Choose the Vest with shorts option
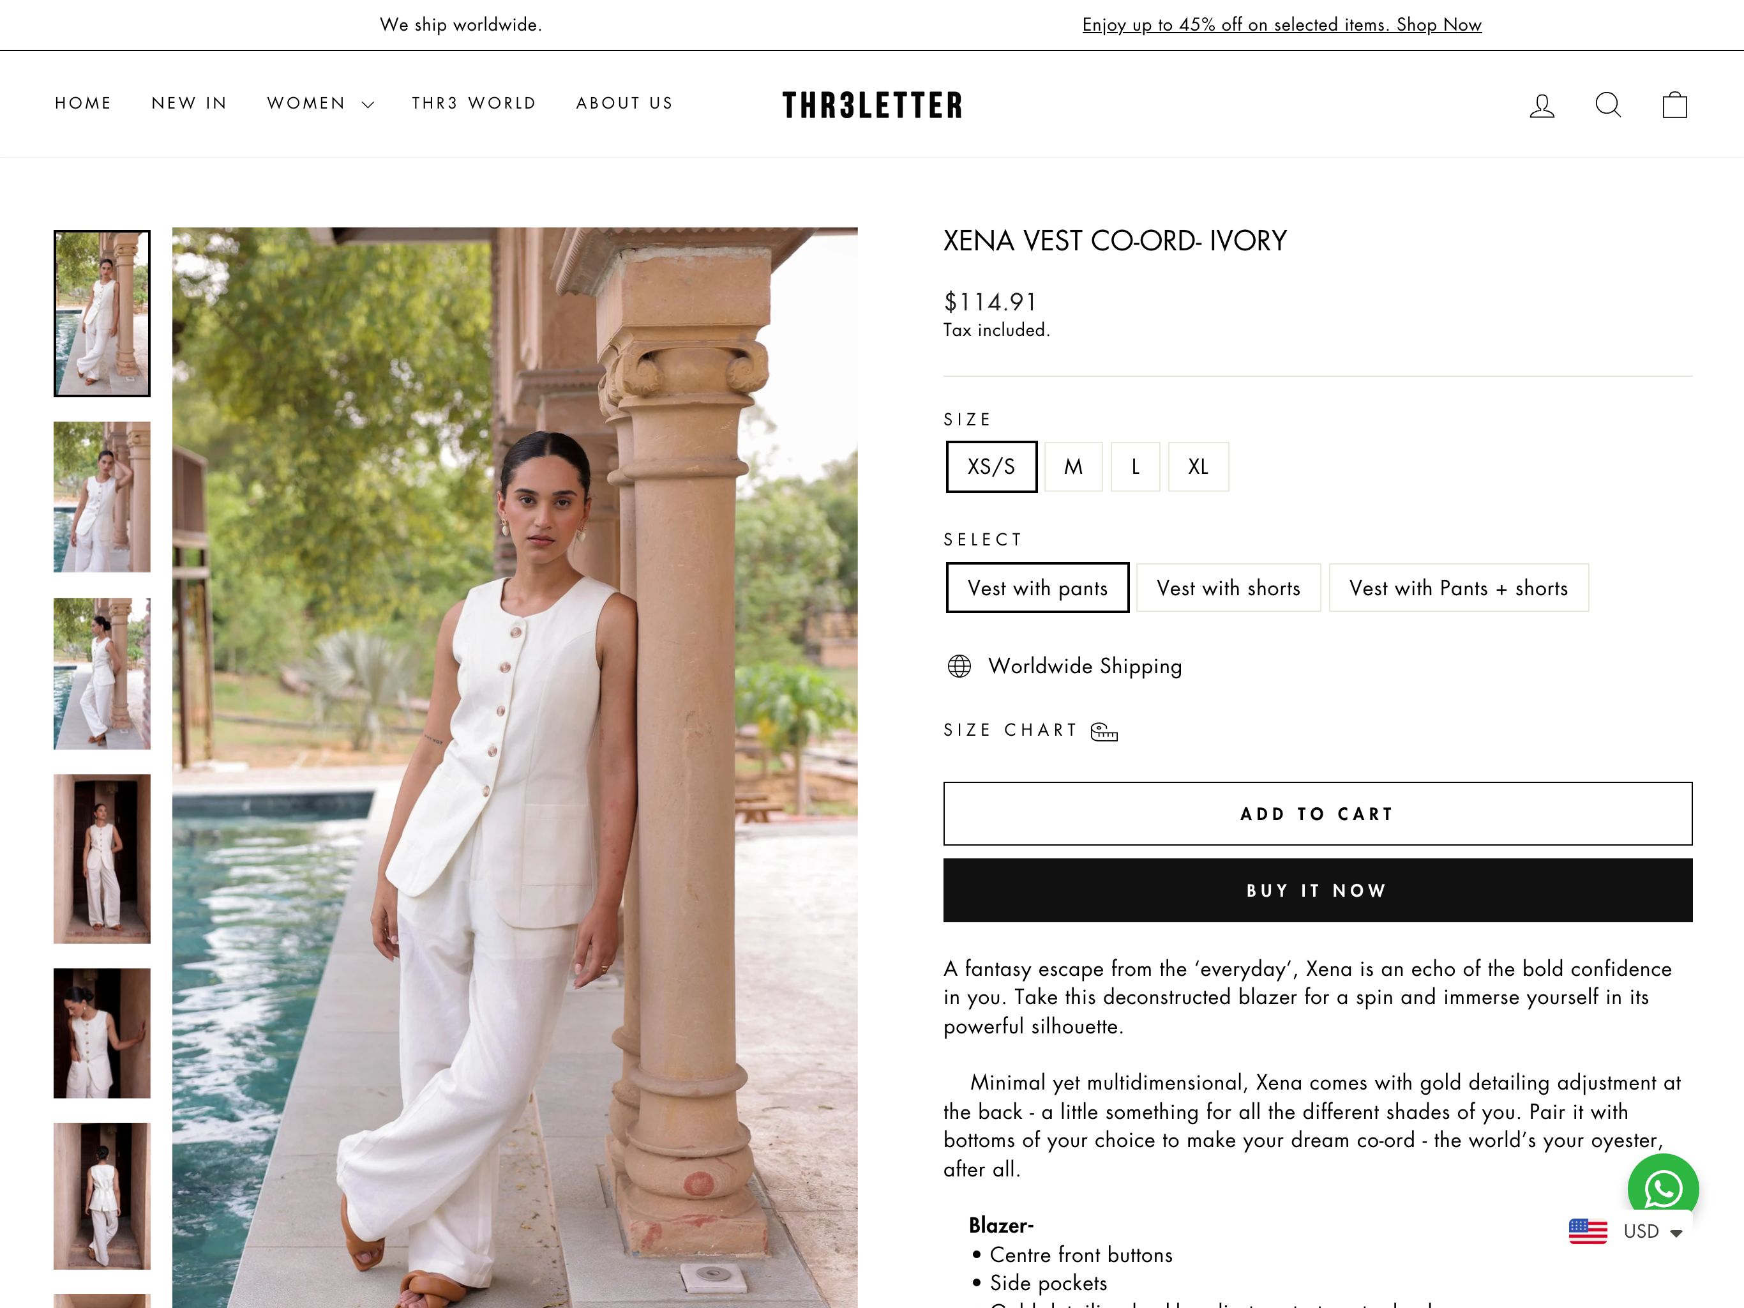 (1228, 588)
